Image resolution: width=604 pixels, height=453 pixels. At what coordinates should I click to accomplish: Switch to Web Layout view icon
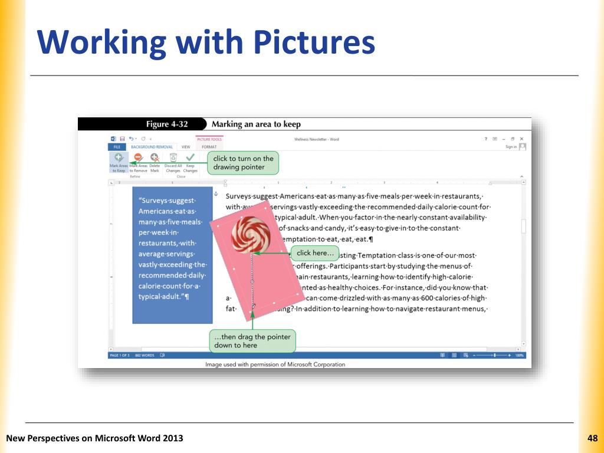466,355
